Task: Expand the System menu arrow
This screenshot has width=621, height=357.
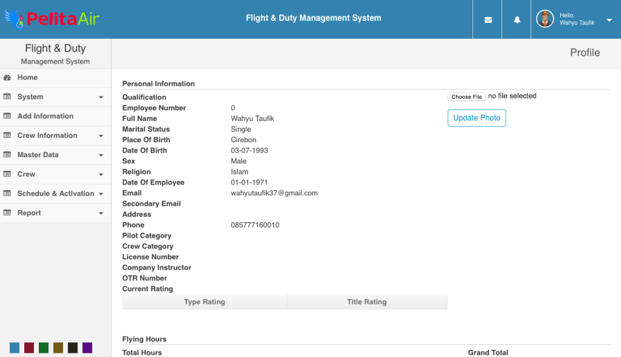Action: click(x=101, y=97)
